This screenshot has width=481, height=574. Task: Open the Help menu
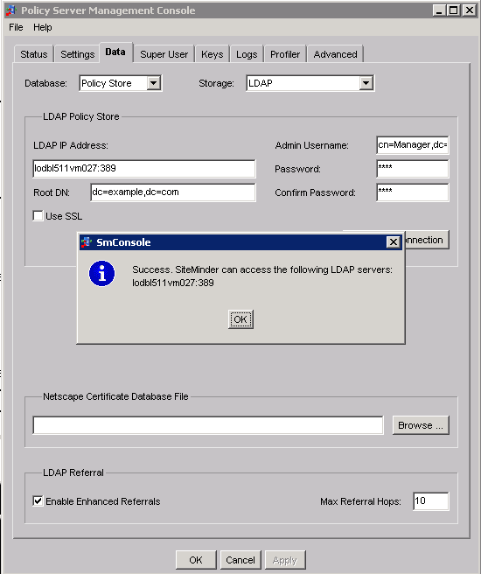[x=43, y=27]
